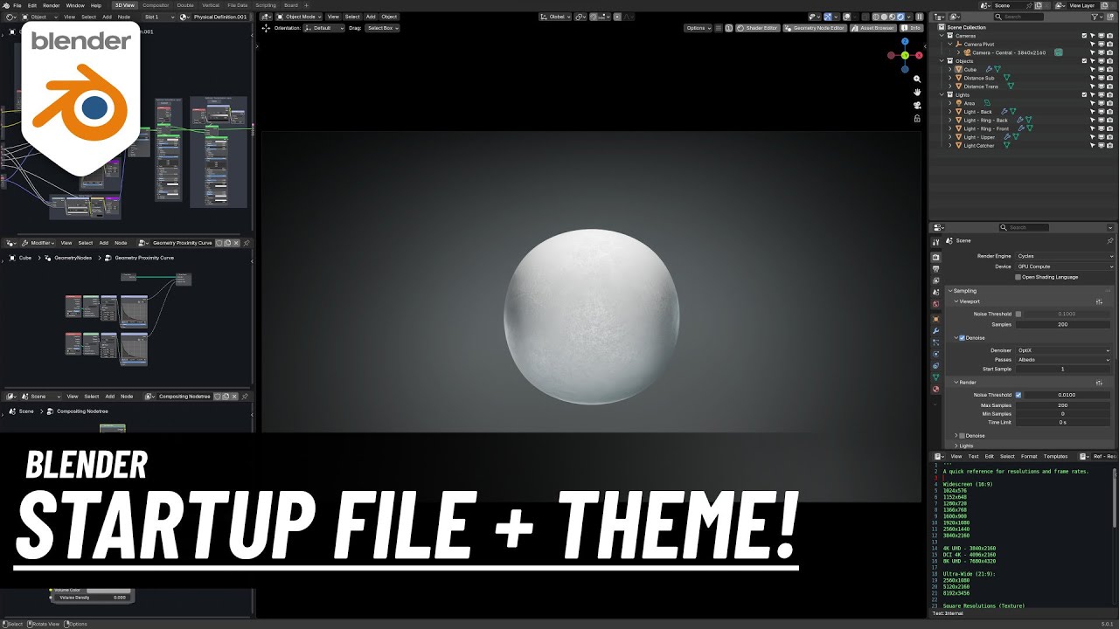Open the text editor Templates menu
The width and height of the screenshot is (1119, 629).
[x=1055, y=456]
